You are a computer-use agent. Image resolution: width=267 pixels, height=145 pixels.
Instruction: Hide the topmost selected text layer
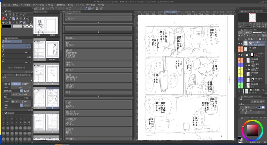(239, 43)
